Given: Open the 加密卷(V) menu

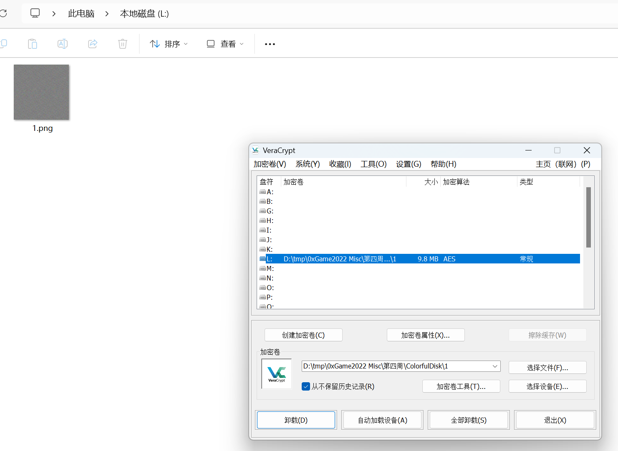Looking at the screenshot, I should pos(270,164).
